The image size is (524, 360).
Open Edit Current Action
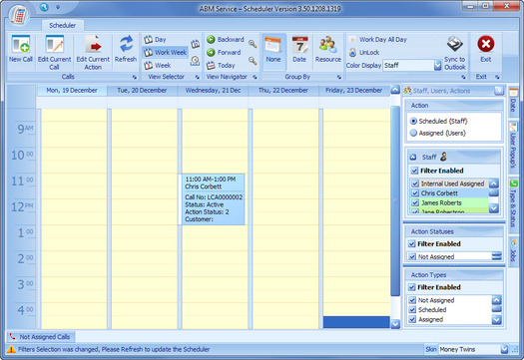click(x=93, y=52)
